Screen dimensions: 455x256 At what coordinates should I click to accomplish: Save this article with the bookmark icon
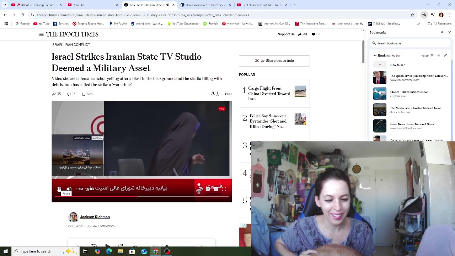click(x=88, y=94)
